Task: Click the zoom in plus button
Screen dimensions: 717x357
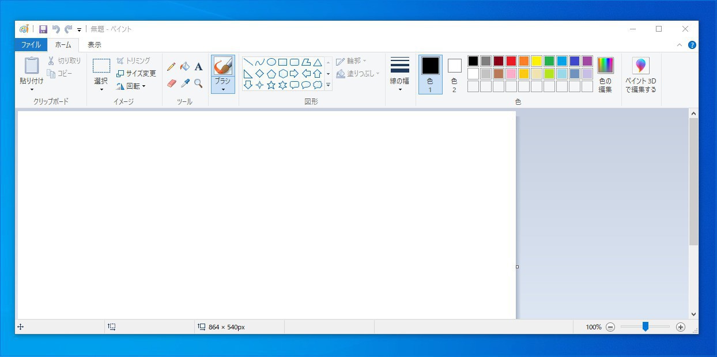Action: coord(681,327)
